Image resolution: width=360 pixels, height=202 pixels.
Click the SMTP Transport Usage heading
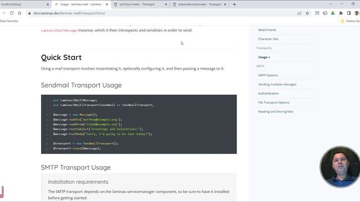[x=76, y=167]
